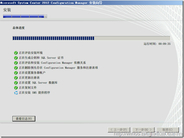The width and height of the screenshot is (184, 138).
Task: Click the green check beside 正在设置服务器帐户
Action: point(16,73)
